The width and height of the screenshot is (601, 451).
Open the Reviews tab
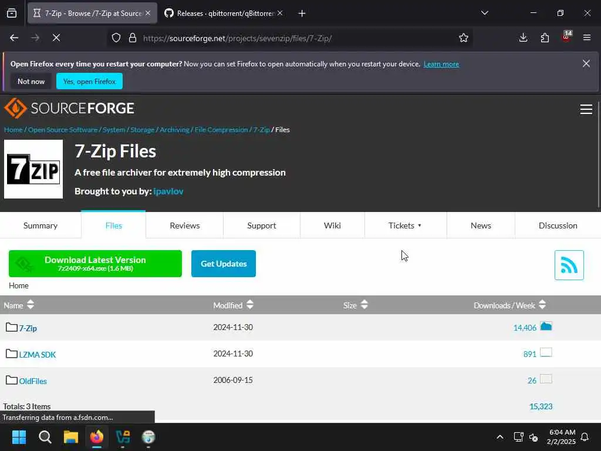tap(185, 225)
